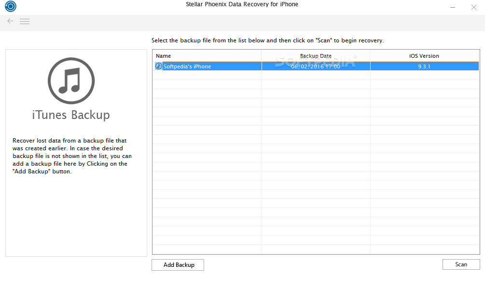
Task: Close the Stellar Phoenix window
Action: (474, 7)
